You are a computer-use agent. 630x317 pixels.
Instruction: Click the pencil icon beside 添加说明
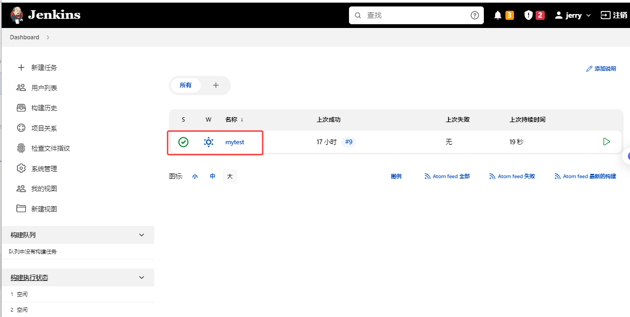point(590,68)
